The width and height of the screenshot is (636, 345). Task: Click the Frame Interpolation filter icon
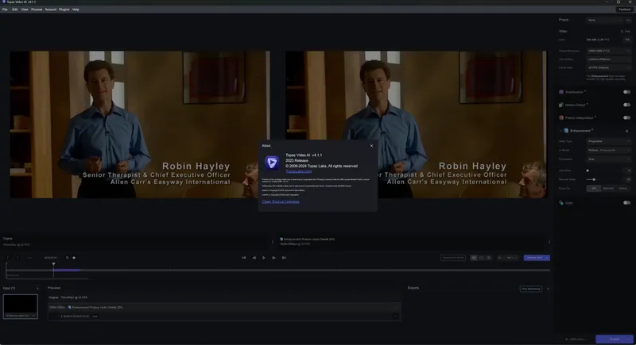coord(561,117)
